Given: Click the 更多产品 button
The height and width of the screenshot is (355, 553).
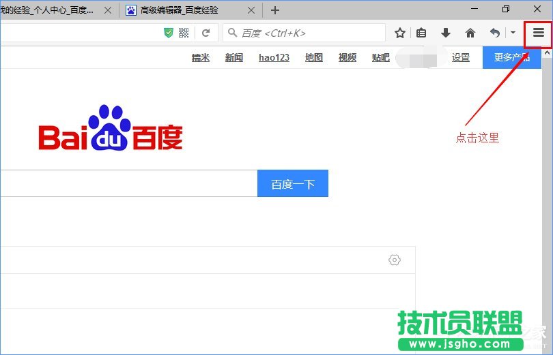Looking at the screenshot, I should [x=512, y=57].
